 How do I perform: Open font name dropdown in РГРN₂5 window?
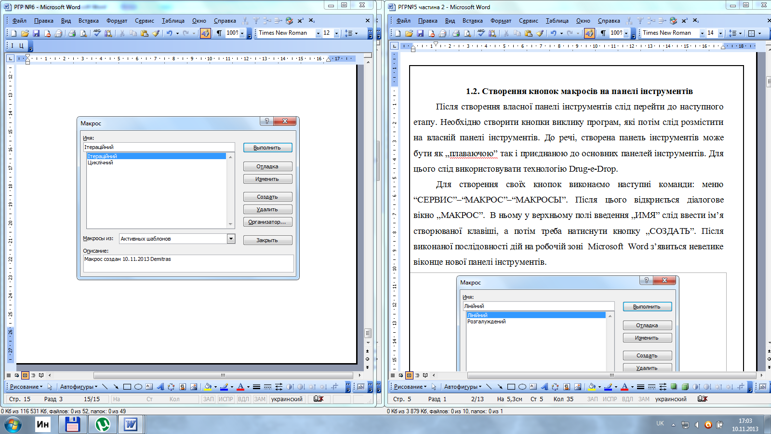[x=702, y=33]
